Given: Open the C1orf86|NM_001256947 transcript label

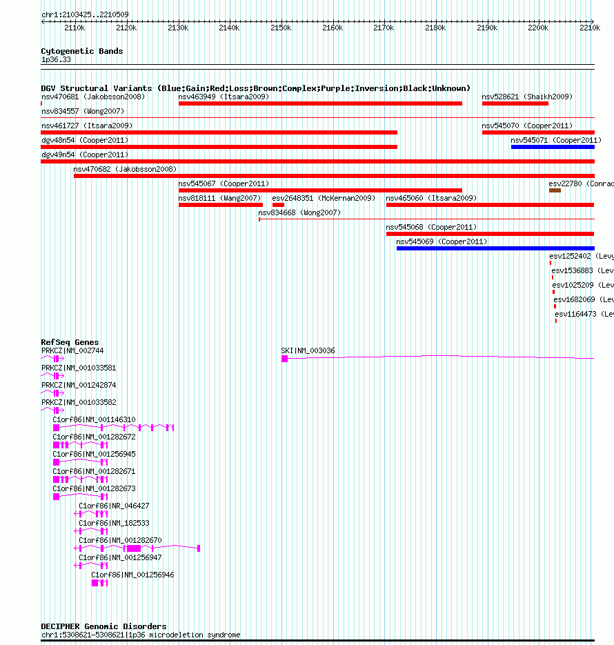Looking at the screenshot, I should click(120, 557).
